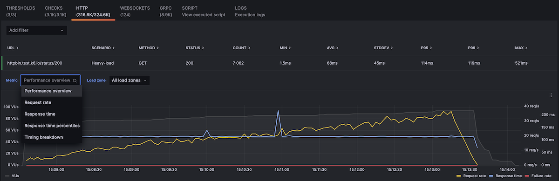Sort by the MAX column header

coord(522,48)
